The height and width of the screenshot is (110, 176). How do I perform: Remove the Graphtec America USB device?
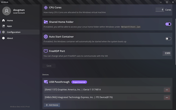(167, 90)
